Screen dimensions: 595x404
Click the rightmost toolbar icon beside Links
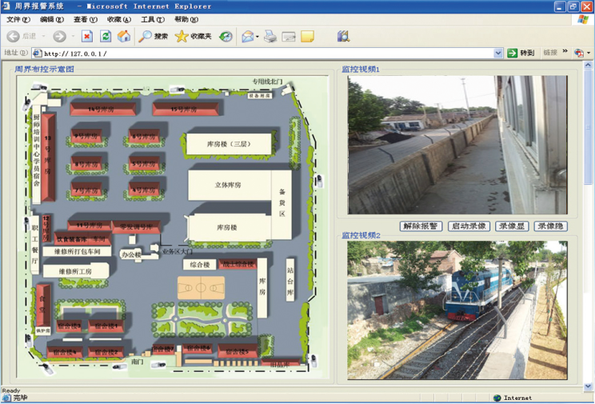pyautogui.click(x=579, y=53)
